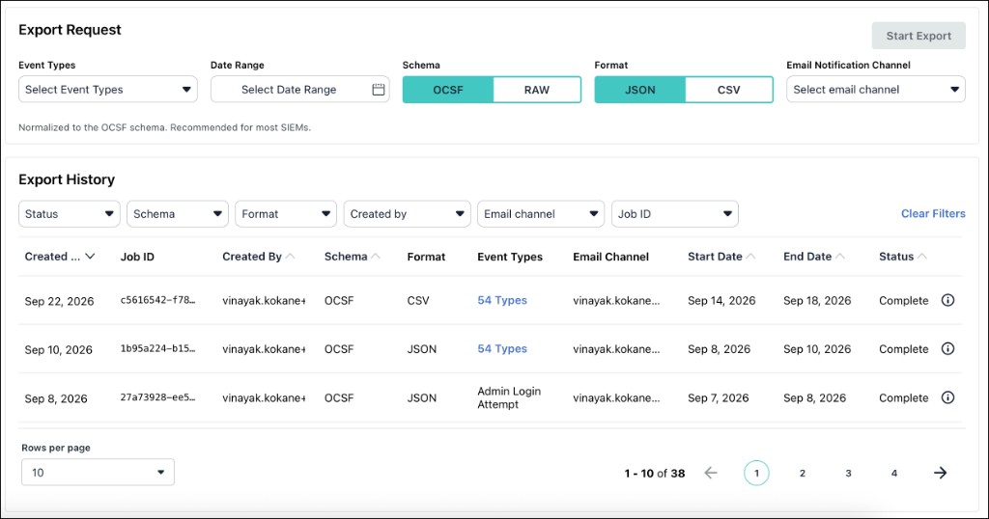Go to page 4
The width and height of the screenshot is (989, 519).
click(894, 473)
